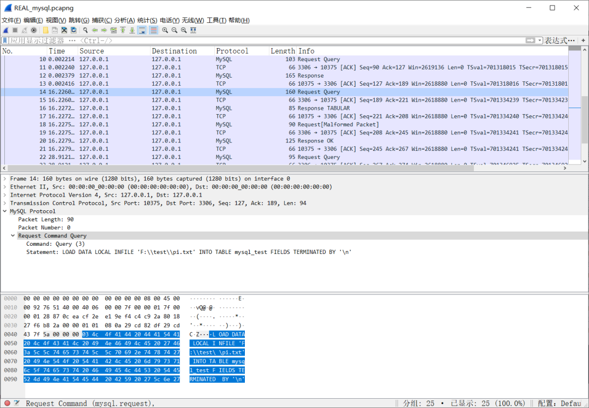Image resolution: width=589 pixels, height=408 pixels.
Task: Select packet 18 Malformed Packet row
Action: click(284, 125)
